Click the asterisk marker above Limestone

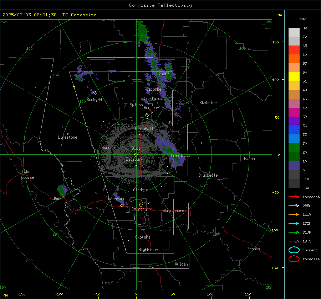(67, 134)
